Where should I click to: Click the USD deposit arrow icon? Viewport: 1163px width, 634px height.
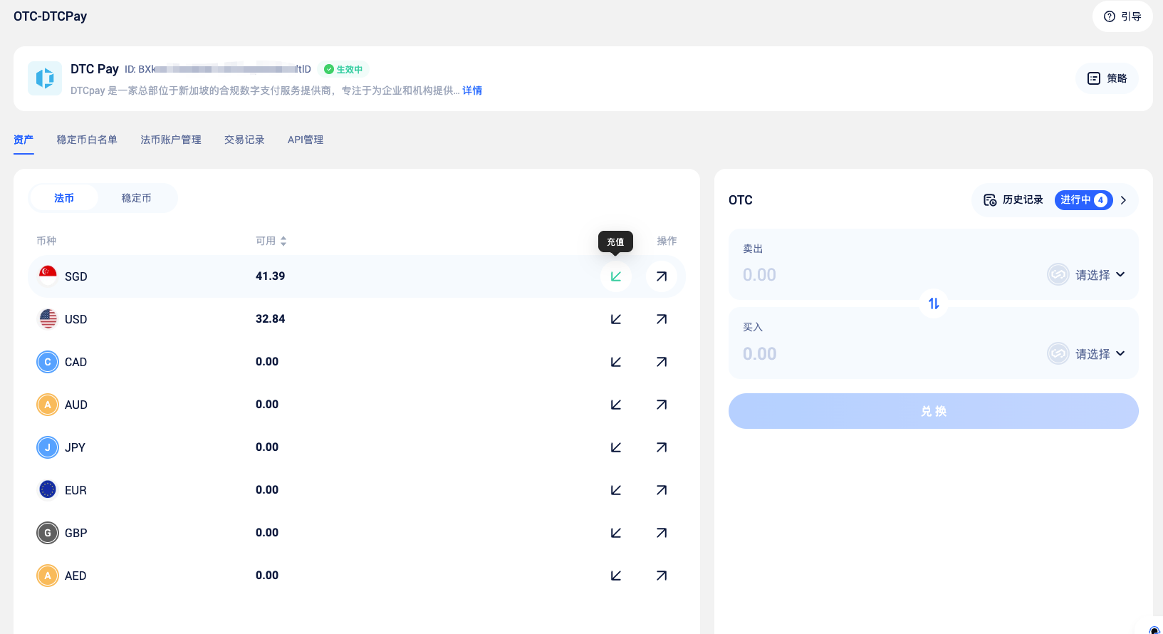[615, 319]
